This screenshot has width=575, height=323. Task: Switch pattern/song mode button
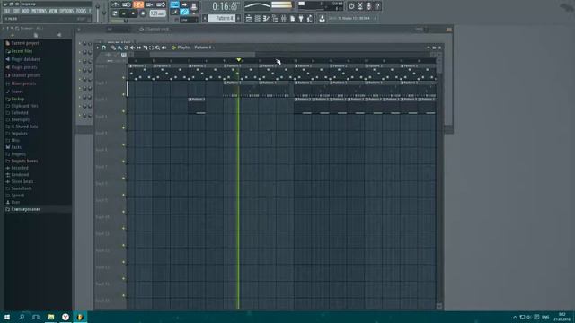(x=115, y=13)
